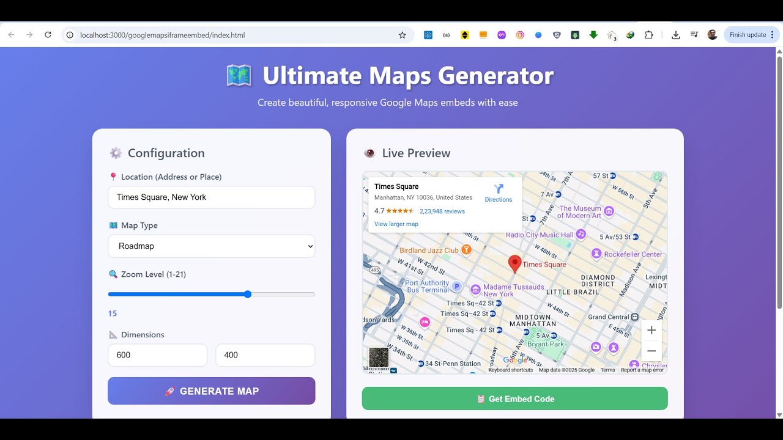Viewport: 783px width, 440px height.
Task: Click the Rockefeller Center marker
Action: click(596, 253)
